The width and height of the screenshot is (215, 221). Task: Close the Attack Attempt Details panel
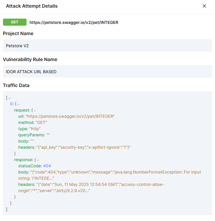[204, 6]
